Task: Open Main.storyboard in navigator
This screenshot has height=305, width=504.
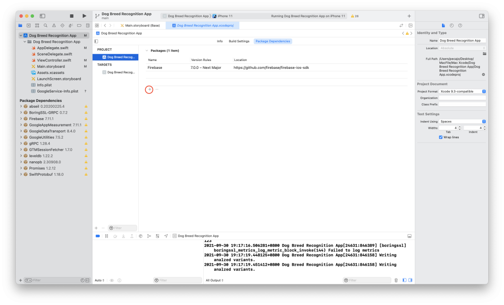Action: (51, 66)
